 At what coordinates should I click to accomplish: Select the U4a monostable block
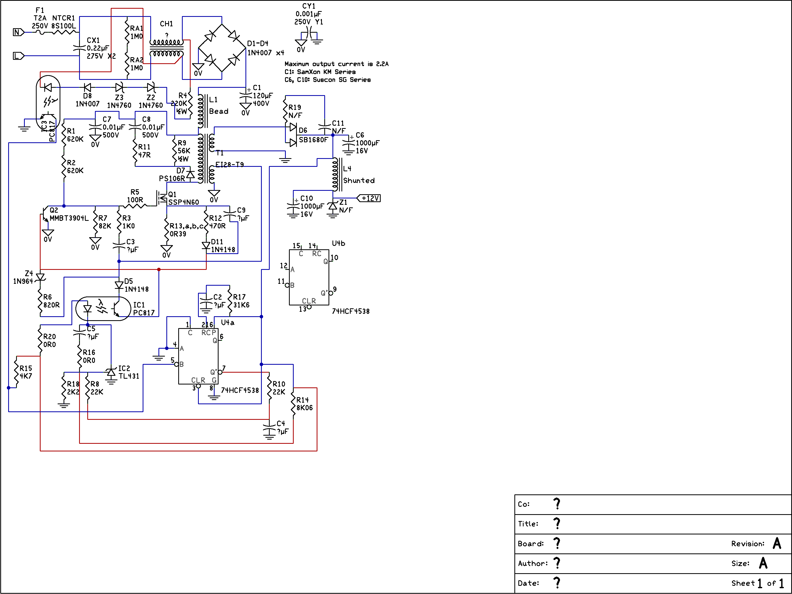tap(198, 356)
